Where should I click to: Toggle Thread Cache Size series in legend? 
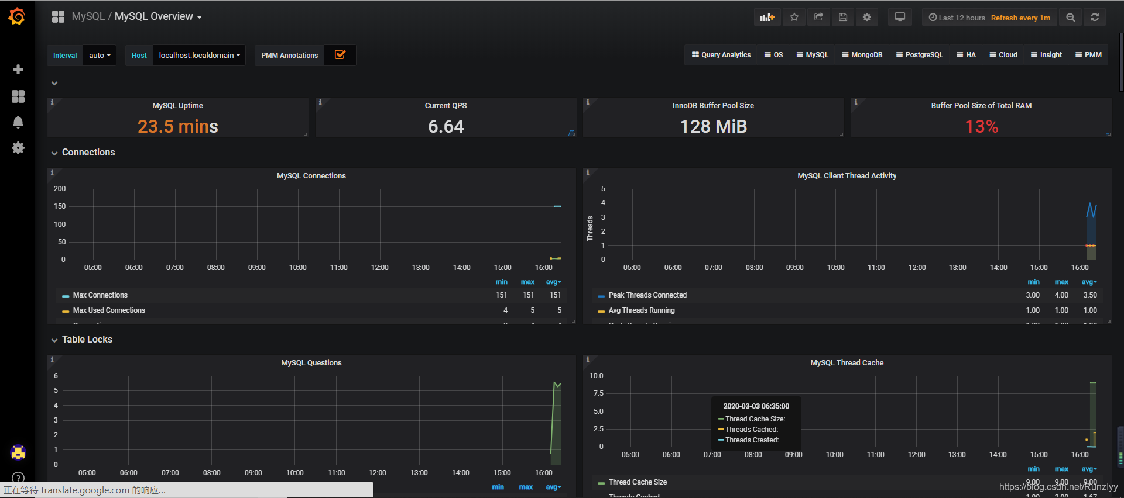tap(638, 482)
